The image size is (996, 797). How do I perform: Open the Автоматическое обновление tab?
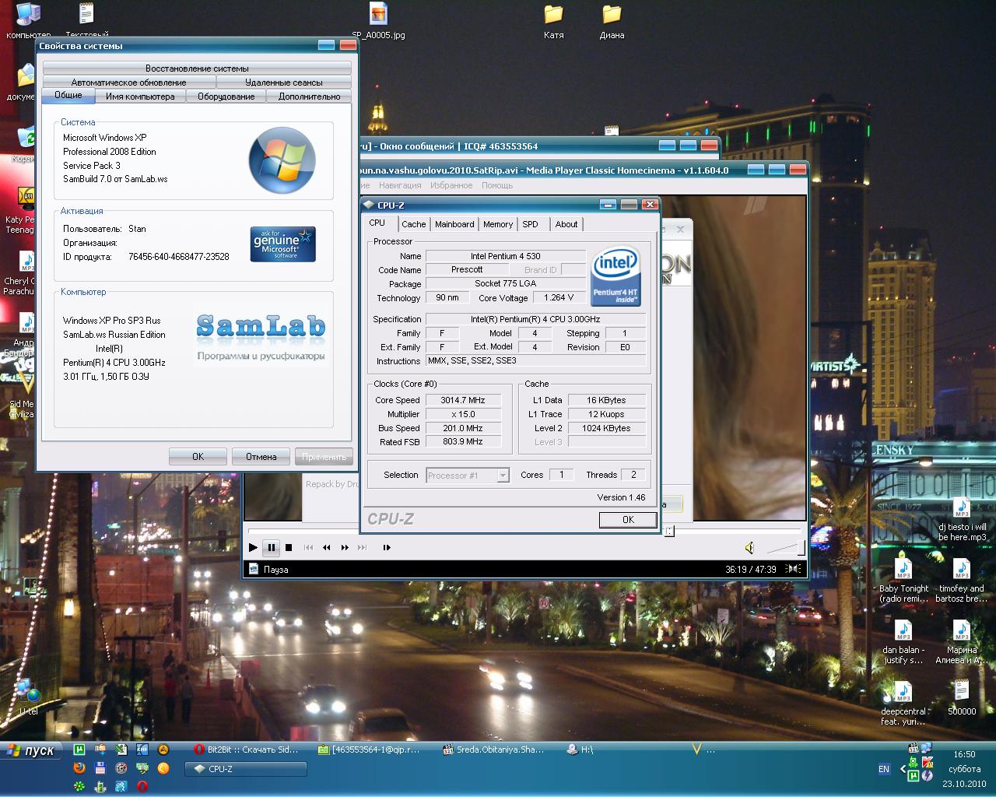point(129,83)
